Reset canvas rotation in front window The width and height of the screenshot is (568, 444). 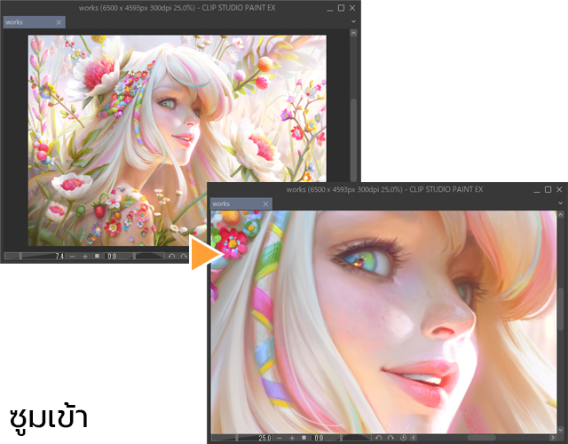click(403, 438)
